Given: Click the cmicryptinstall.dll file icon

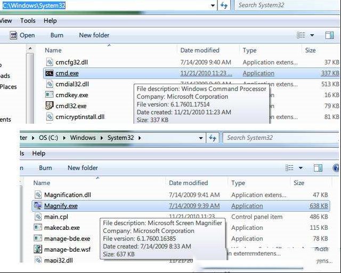Looking at the screenshot, I should click(x=50, y=117).
